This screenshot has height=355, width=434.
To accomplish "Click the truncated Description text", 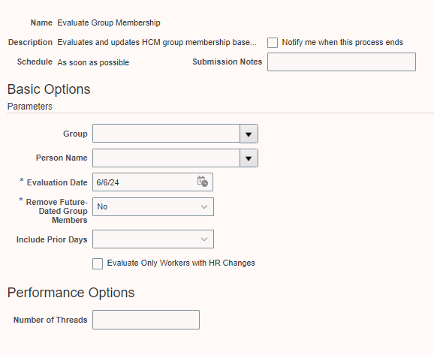I will (157, 42).
